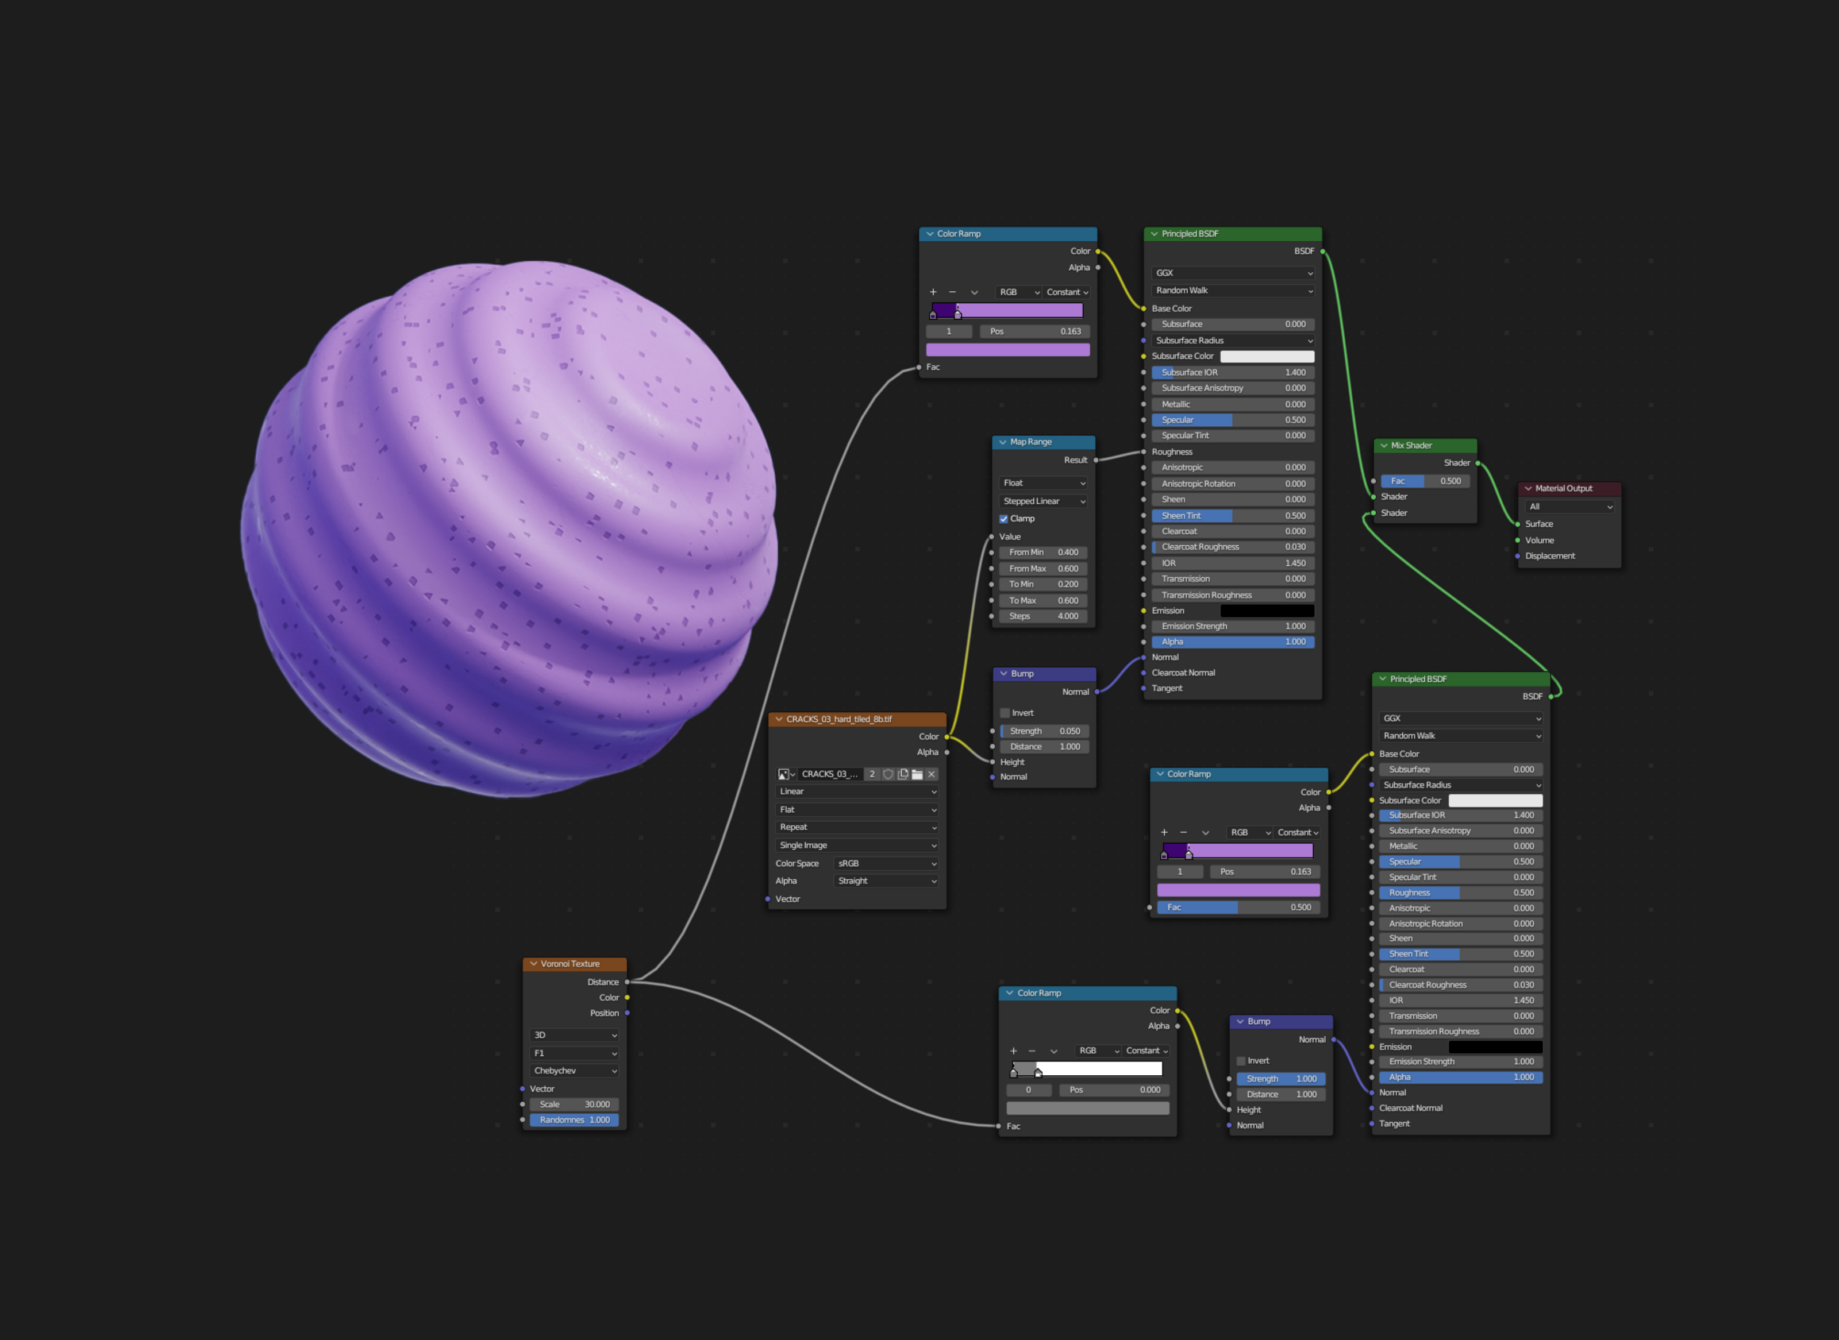The width and height of the screenshot is (1839, 1340).
Task: Click the fake user shield icon on CRACKS image
Action: [888, 774]
